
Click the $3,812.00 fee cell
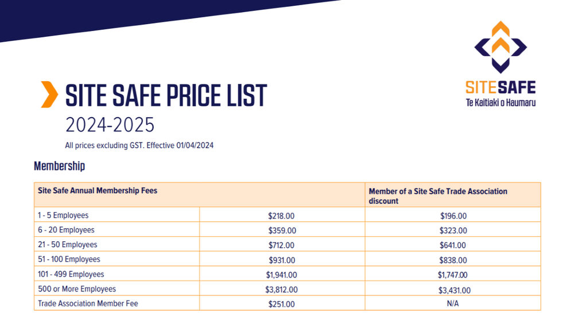tap(282, 290)
